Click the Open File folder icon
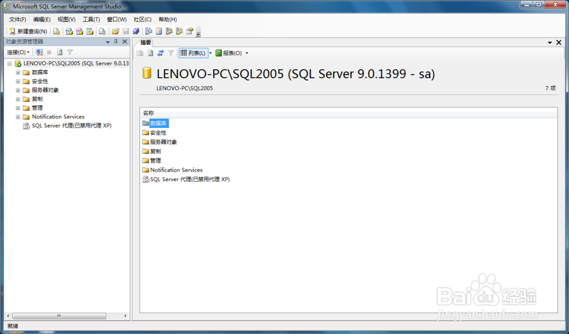Screen dimensions: 569x334 click(116, 31)
